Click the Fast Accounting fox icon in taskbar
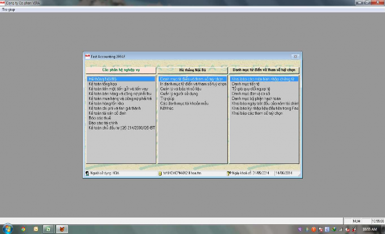Screen dimensions: 385x234 [62, 229]
